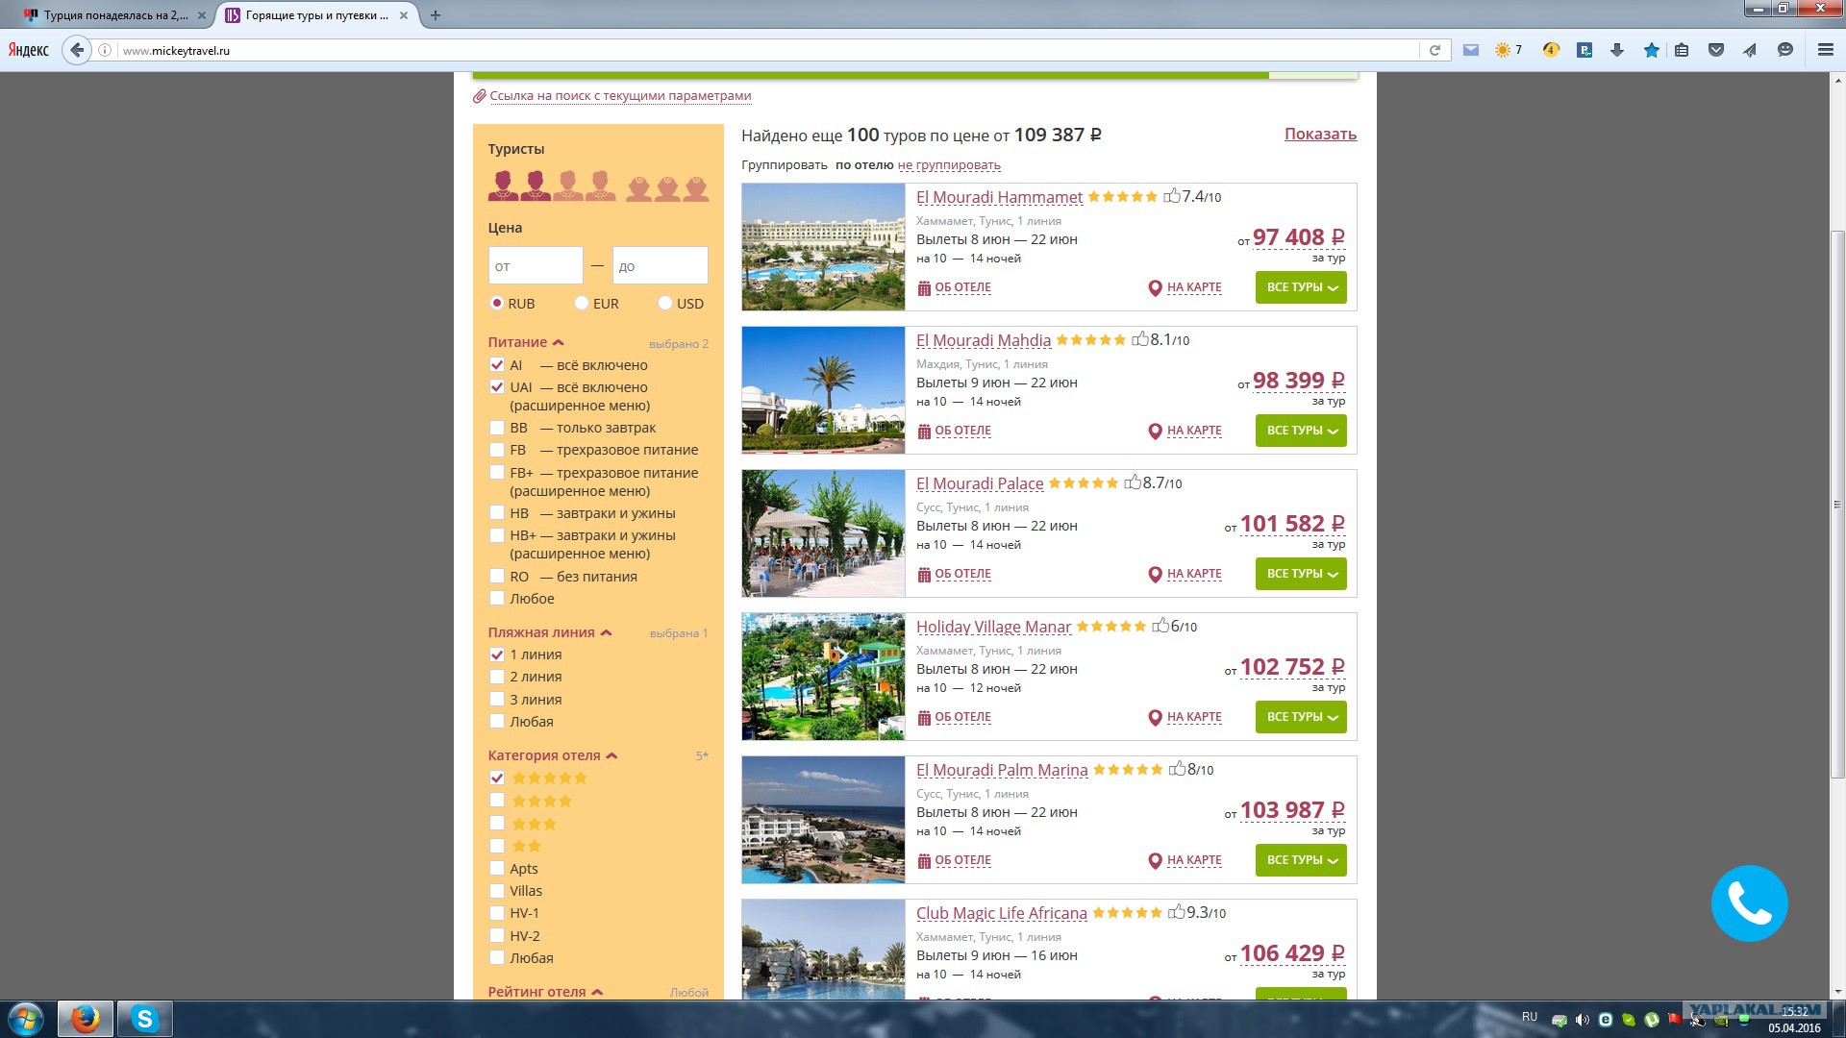Check the four-star hotel category
Image resolution: width=1846 pixels, height=1038 pixels.
click(497, 801)
